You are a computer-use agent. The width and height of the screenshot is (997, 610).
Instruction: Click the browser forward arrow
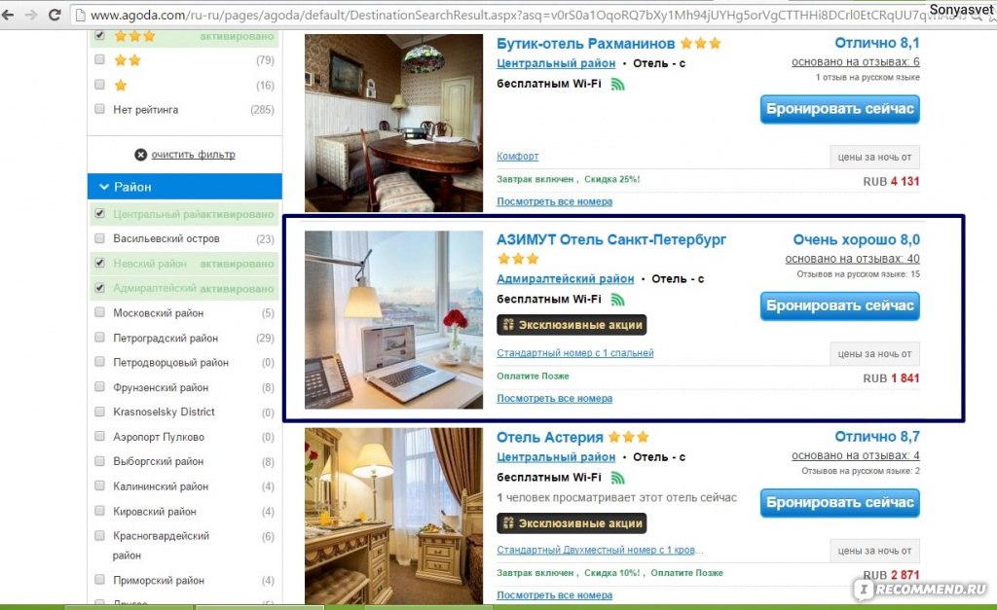[30, 14]
